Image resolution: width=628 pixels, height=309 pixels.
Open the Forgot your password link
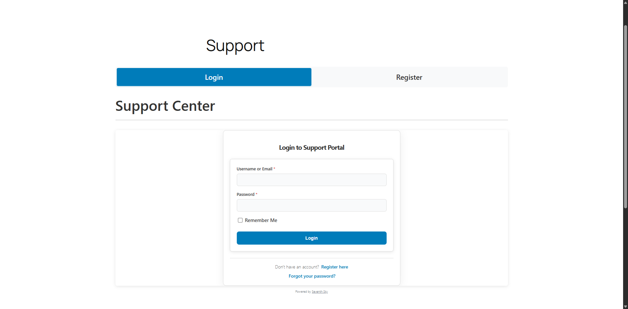click(312, 276)
